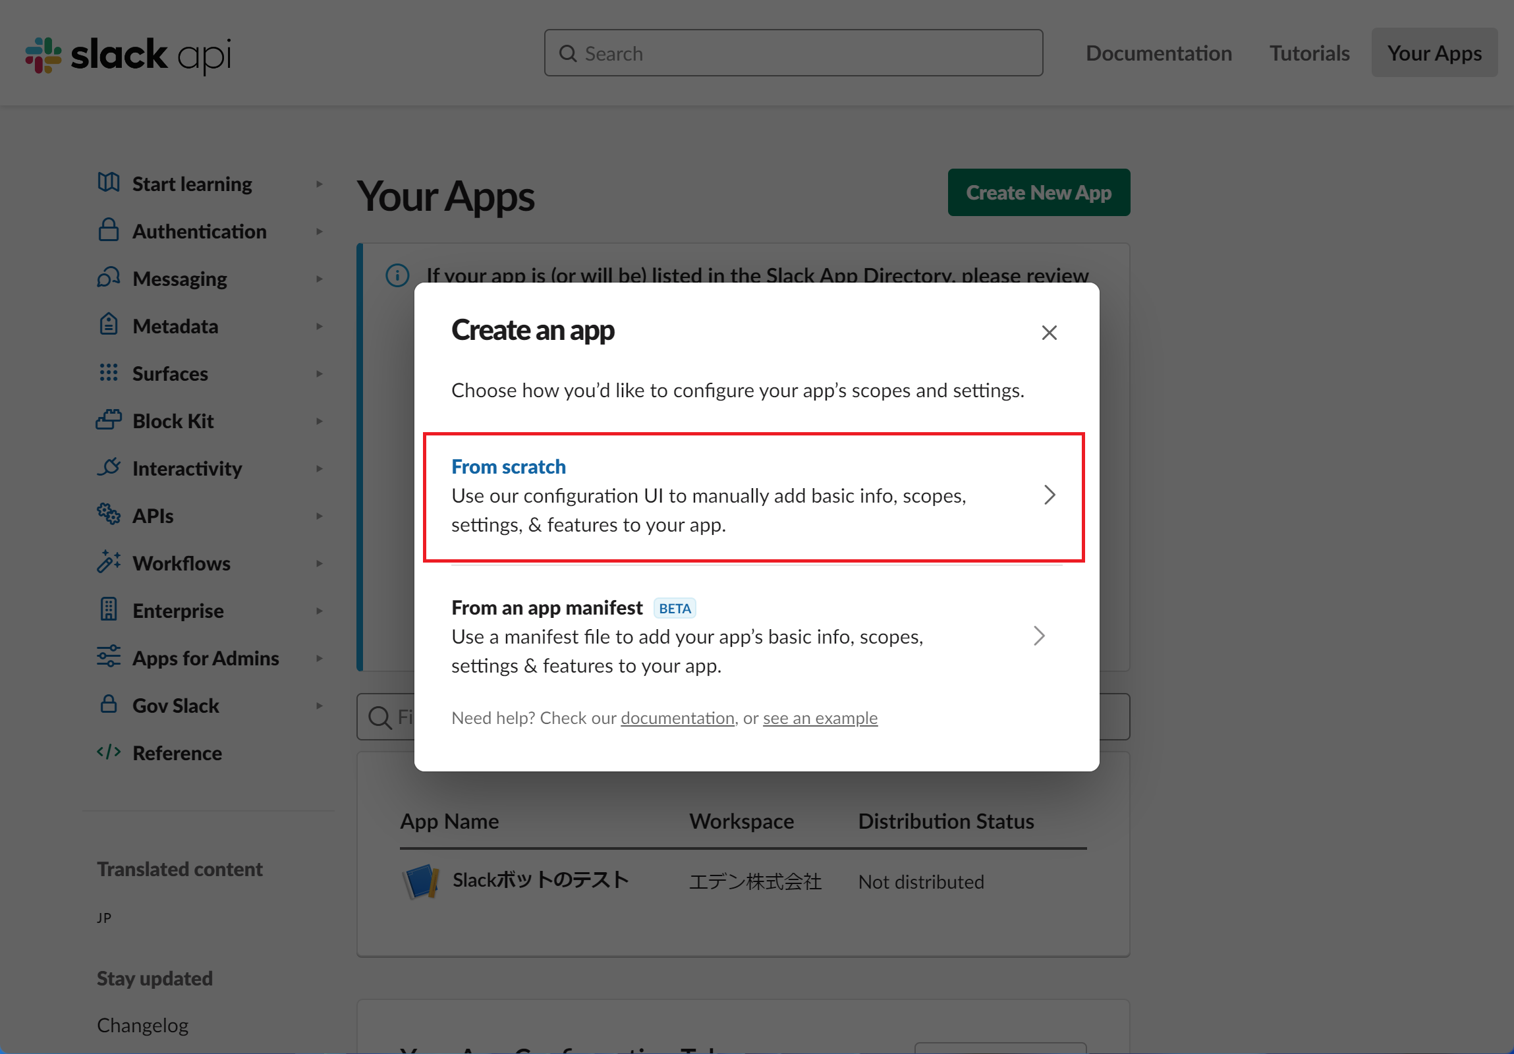
Task: Click the Stay updated heading
Action: pos(154,978)
